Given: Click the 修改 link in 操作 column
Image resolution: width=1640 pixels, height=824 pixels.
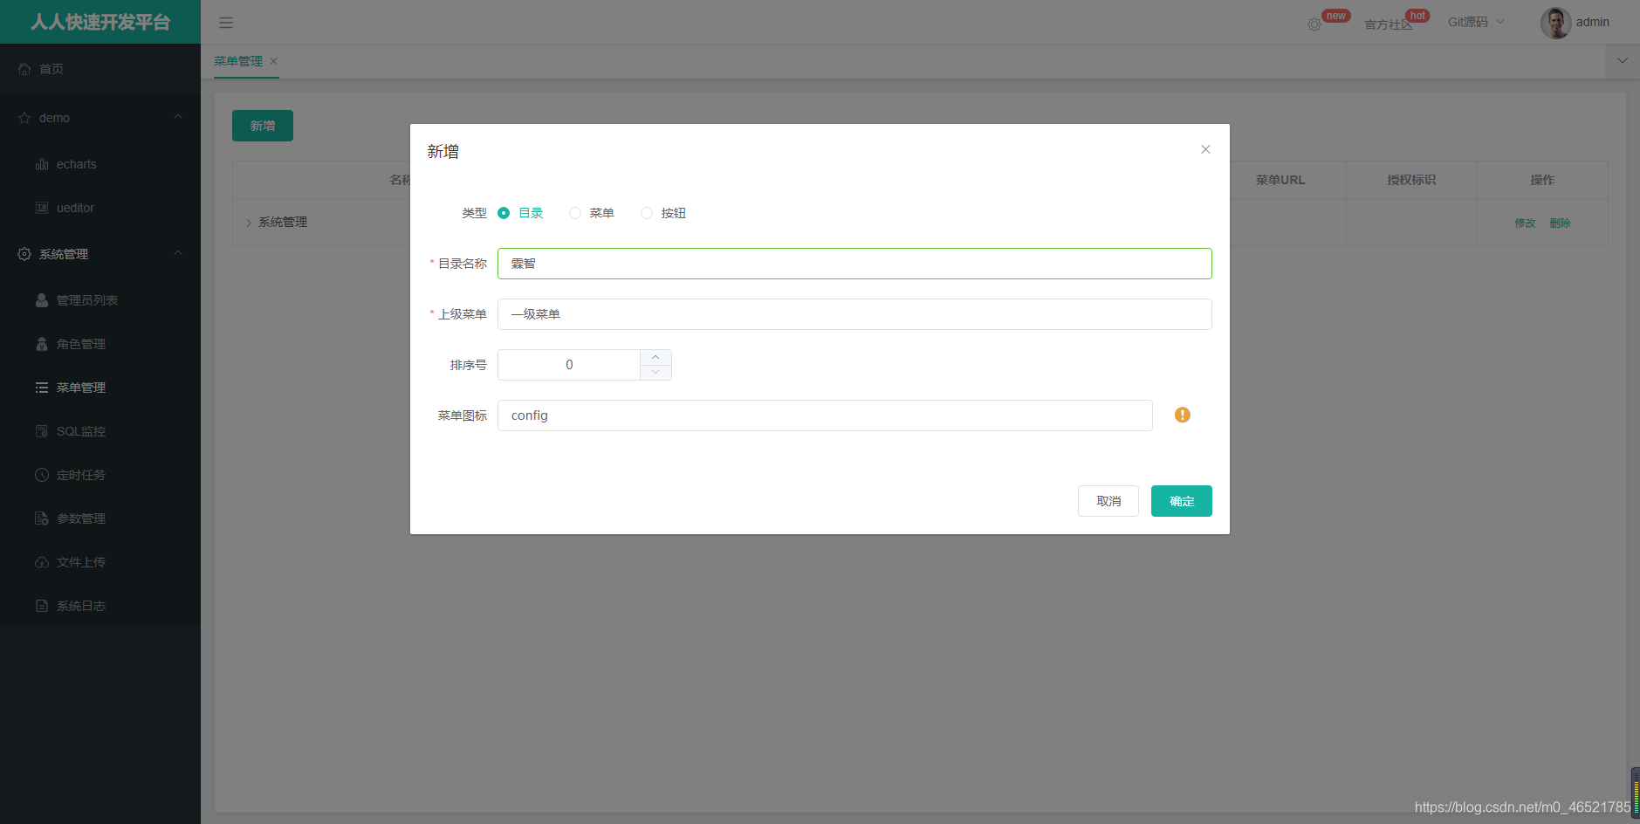Looking at the screenshot, I should pos(1525,223).
